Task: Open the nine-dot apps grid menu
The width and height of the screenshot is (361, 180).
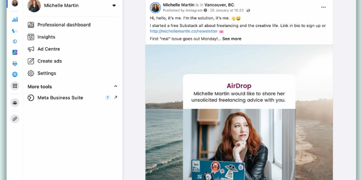Action: click(15, 86)
